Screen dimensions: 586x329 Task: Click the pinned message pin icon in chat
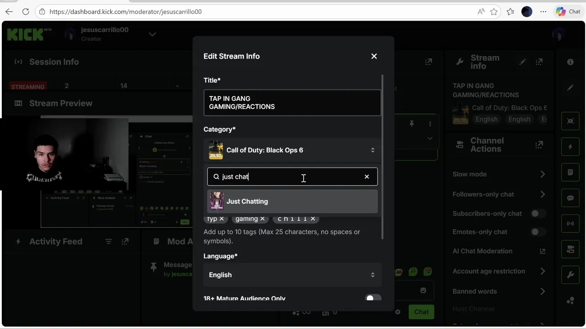click(412, 124)
